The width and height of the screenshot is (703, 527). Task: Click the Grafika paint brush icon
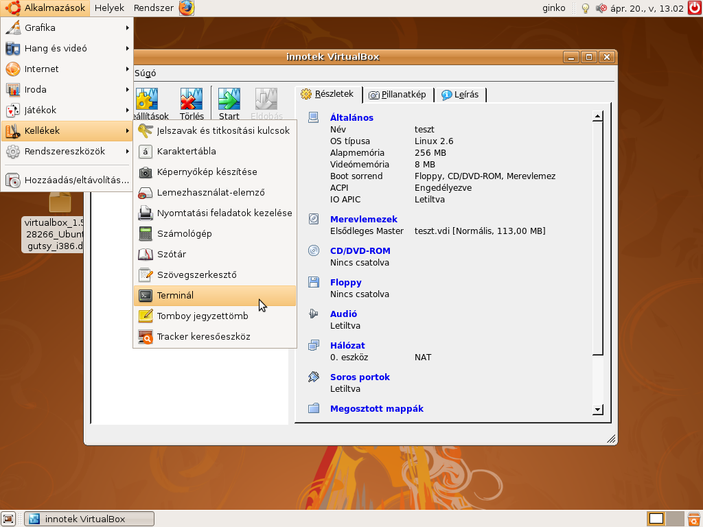click(13, 27)
